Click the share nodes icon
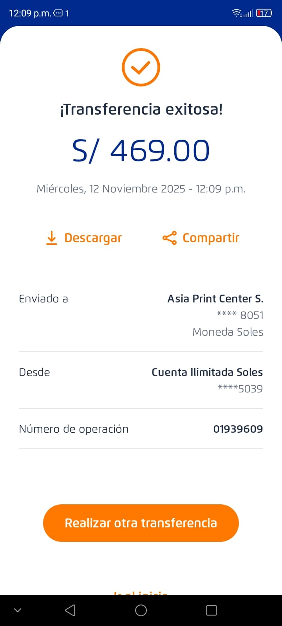Screen dimensions: 282x626 click(x=170, y=238)
